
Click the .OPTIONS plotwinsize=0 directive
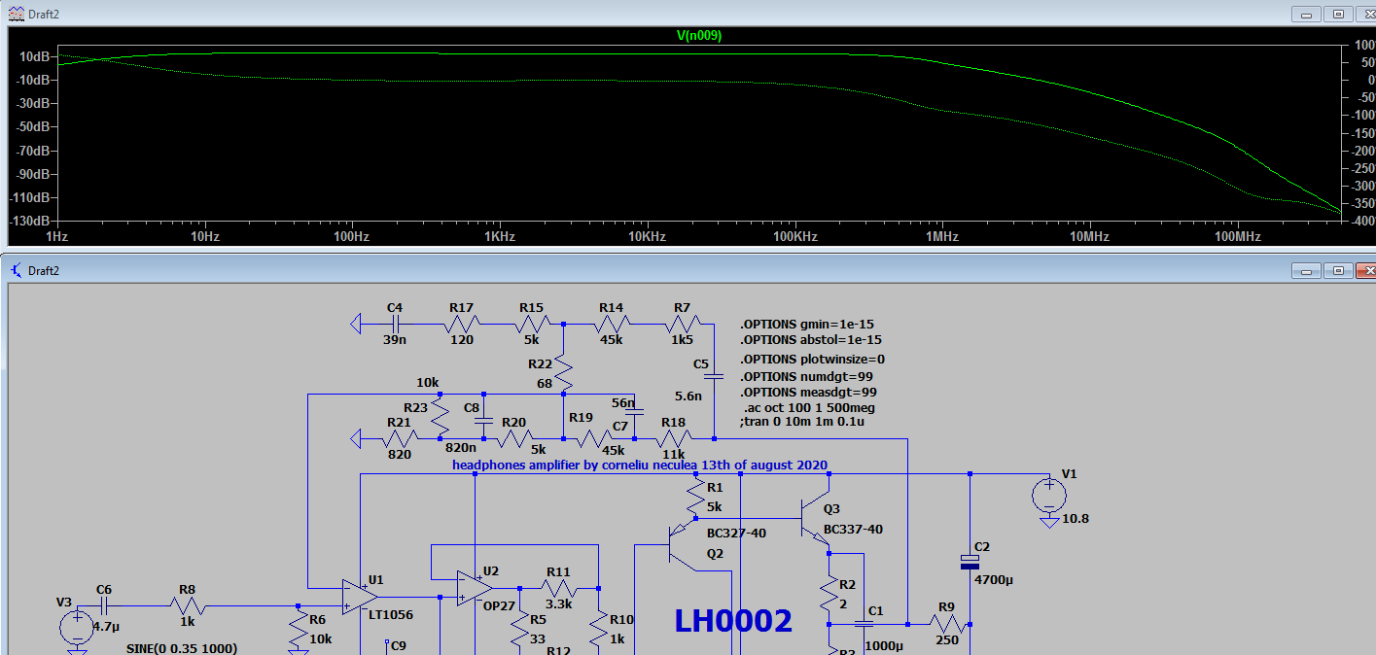coord(813,359)
